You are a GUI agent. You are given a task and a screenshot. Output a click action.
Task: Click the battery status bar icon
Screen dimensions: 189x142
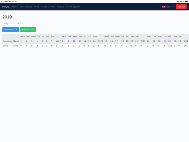coord(186,1)
